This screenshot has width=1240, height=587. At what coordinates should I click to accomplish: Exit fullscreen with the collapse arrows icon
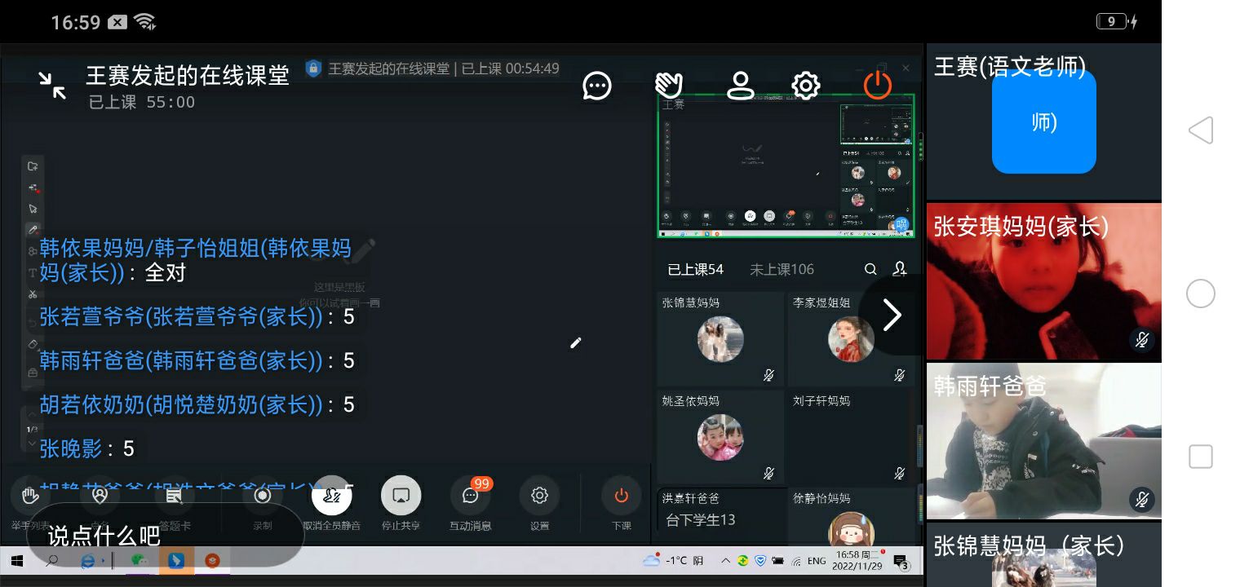point(52,86)
